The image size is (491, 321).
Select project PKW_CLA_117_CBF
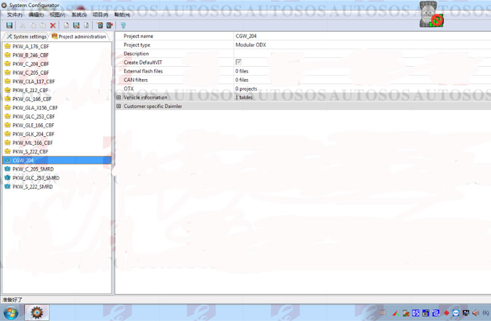[34, 82]
